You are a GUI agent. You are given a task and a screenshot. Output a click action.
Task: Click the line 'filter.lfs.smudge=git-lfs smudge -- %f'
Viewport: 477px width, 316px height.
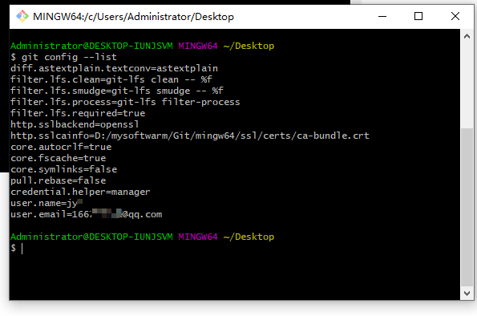[x=117, y=91]
